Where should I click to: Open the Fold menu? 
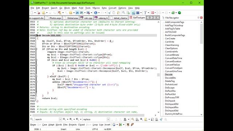[81, 8]
